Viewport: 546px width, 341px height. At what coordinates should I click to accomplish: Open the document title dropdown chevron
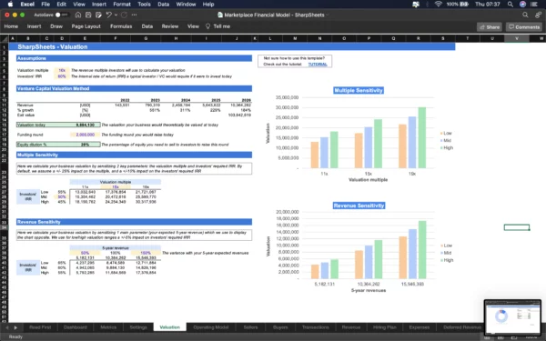[x=328, y=15]
